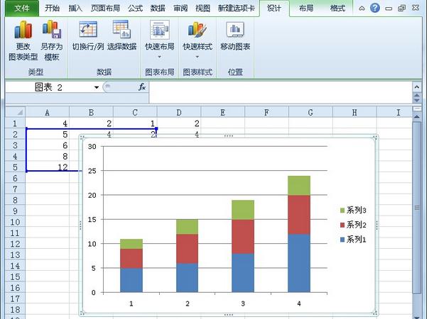Select the 系列2 red legend entry
429x319 pixels.
pos(353,225)
